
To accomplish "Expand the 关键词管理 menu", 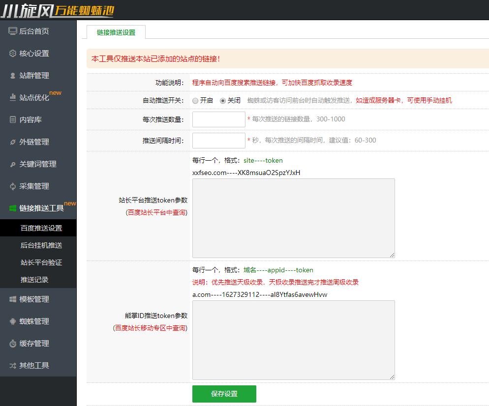I will tap(38, 164).
